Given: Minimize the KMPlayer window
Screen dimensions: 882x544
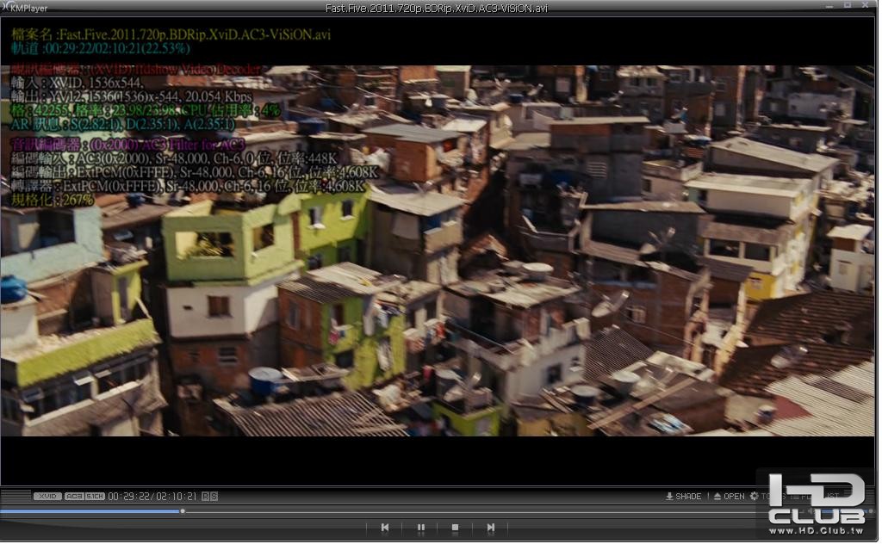Looking at the screenshot, I should tap(831, 6).
